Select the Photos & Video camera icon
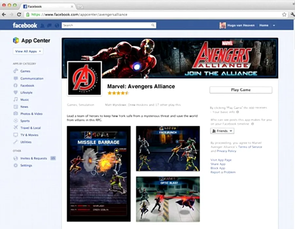295x229 pixels. tap(15, 114)
